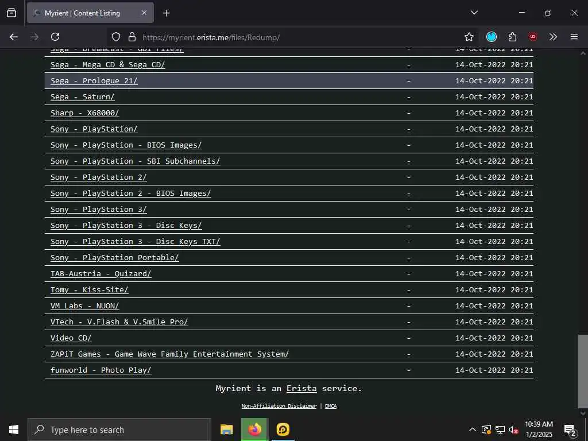Follow the Erista link in footer

tap(301, 389)
